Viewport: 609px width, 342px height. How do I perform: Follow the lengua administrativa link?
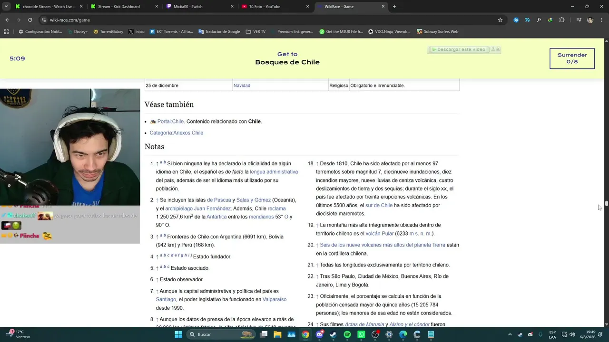(x=274, y=172)
